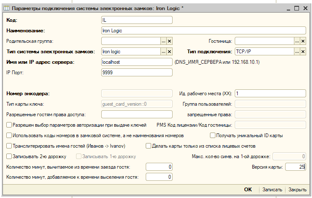Clear the Родительская группа field with X
This screenshot has height=198, width=312.
[169, 41]
